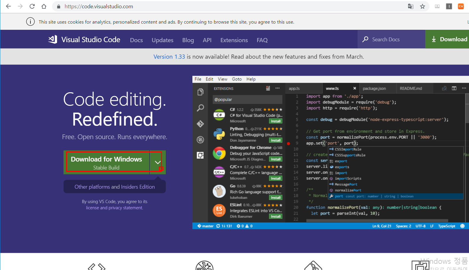Open the Updates navigation link

tap(163, 40)
